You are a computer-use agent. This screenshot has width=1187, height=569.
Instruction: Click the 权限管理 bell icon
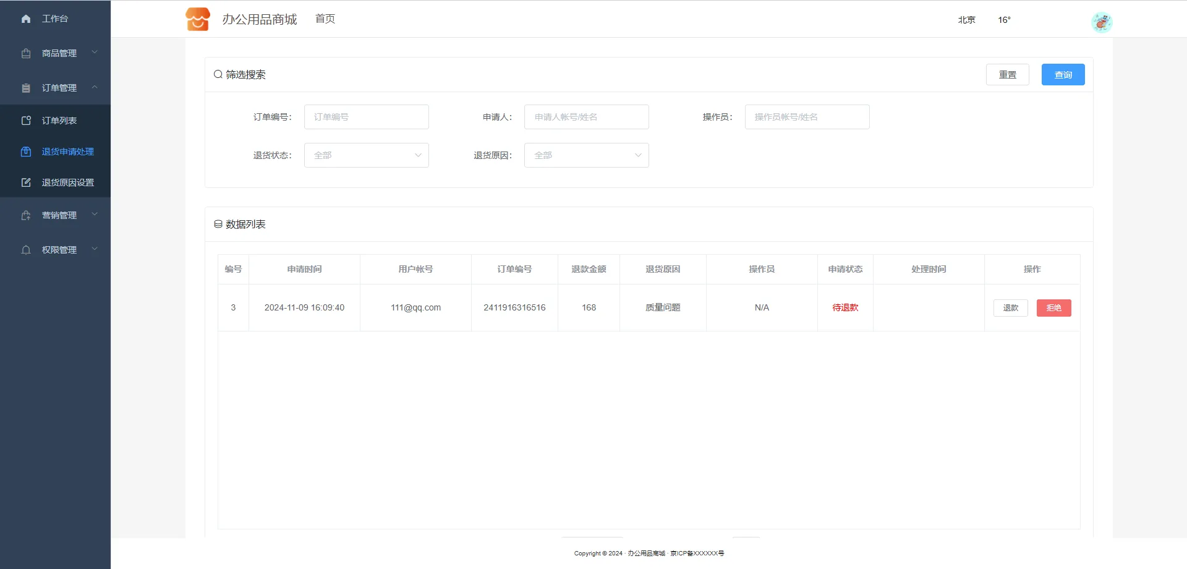[x=26, y=250]
